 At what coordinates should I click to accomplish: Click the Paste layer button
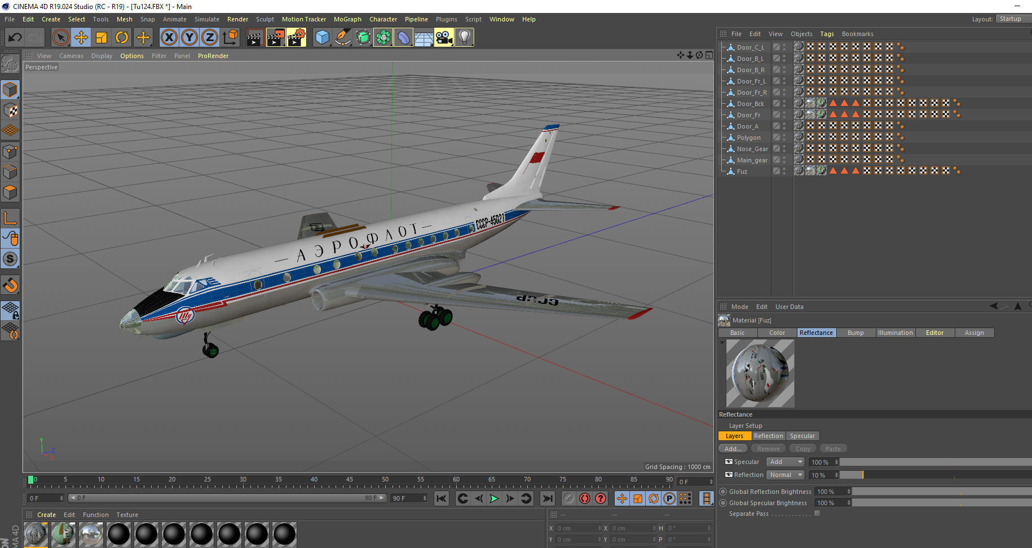pyautogui.click(x=833, y=449)
